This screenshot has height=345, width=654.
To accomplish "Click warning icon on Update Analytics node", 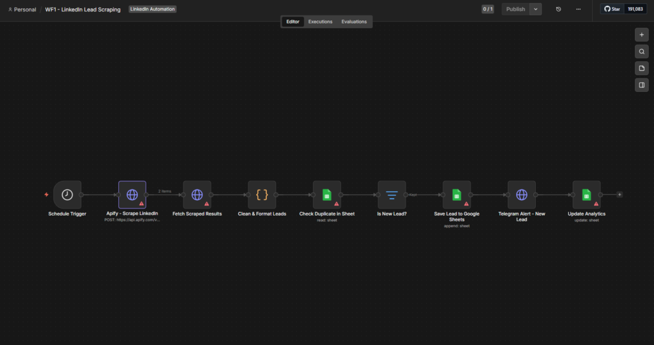I will pyautogui.click(x=596, y=204).
